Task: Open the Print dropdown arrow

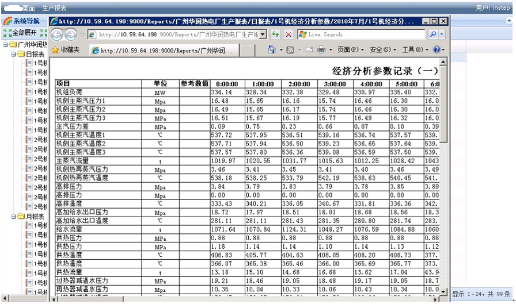Action: pos(331,50)
